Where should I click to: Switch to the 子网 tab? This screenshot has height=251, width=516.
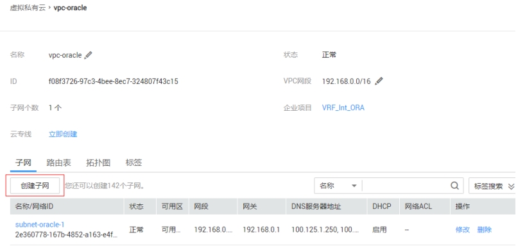point(23,163)
